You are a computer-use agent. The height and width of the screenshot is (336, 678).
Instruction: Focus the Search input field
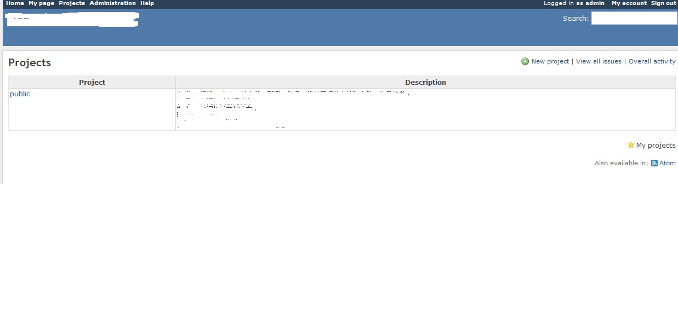tap(634, 18)
